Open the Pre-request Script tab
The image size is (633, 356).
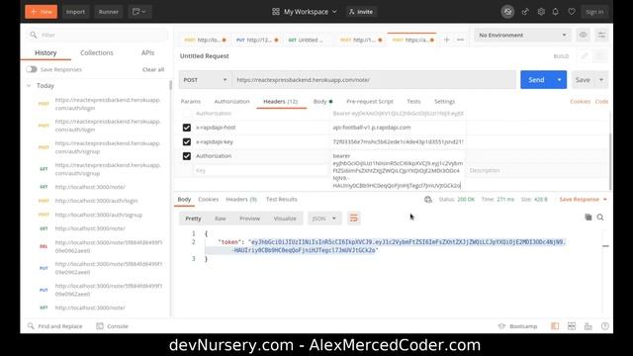369,101
